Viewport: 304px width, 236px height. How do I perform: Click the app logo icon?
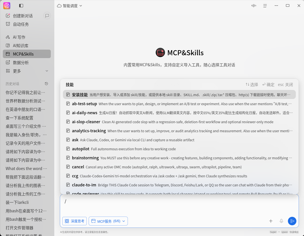coord(7,6)
